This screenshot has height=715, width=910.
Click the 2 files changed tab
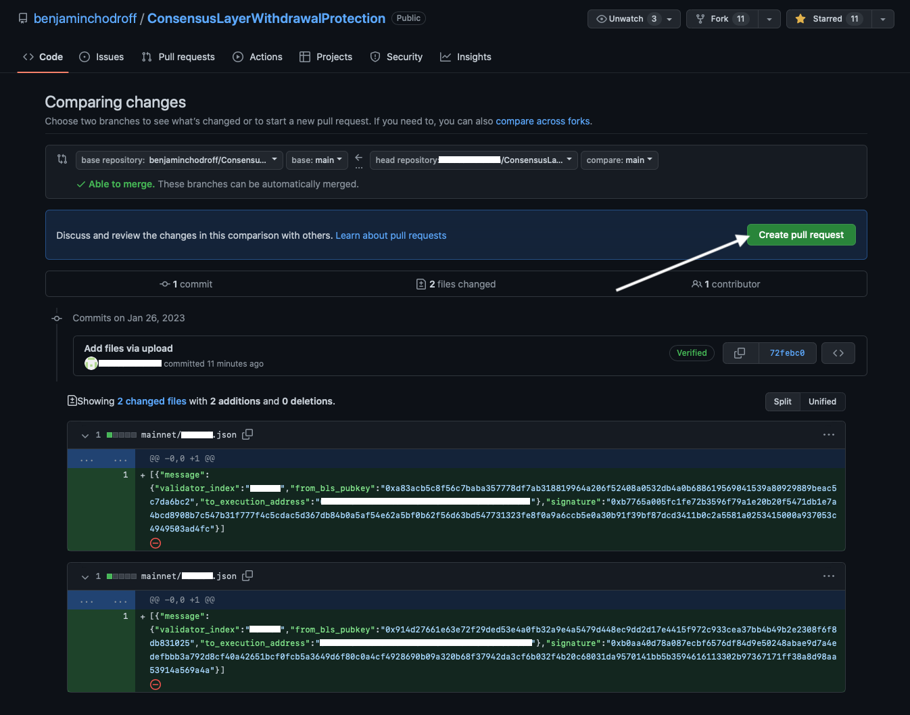point(456,284)
